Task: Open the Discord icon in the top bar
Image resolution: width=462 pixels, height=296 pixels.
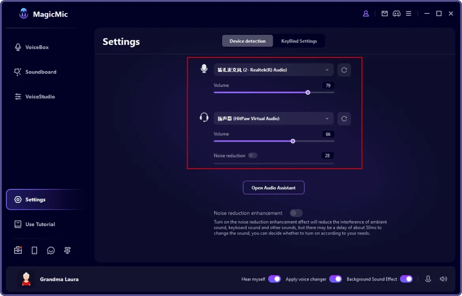Action: coord(396,13)
